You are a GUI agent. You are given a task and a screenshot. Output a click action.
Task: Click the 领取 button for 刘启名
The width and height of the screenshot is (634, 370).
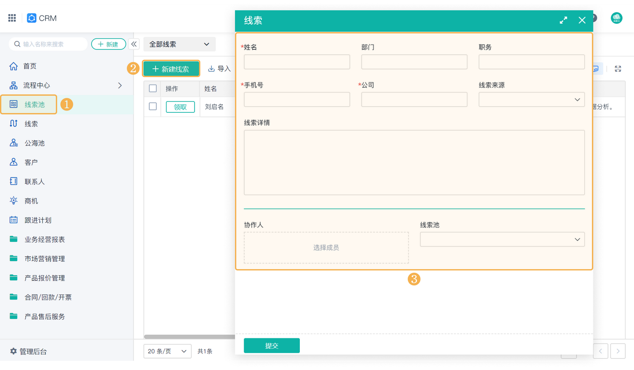click(x=180, y=107)
